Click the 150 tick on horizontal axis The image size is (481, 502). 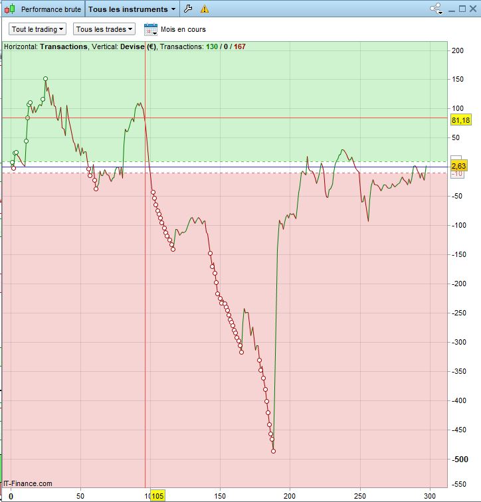[x=220, y=496]
